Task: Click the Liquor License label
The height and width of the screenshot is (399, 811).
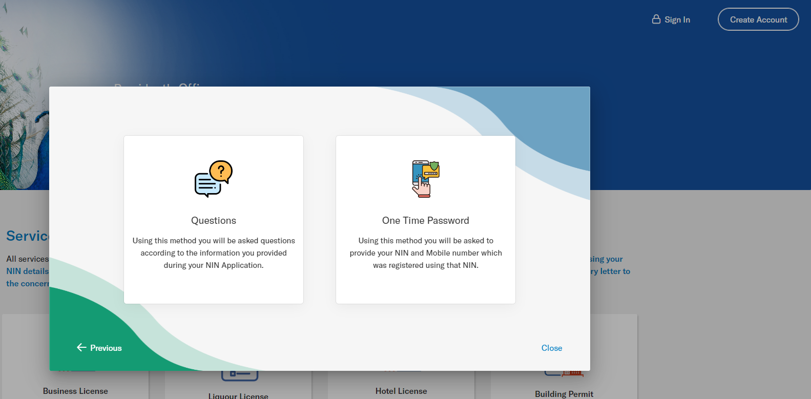Action: click(x=238, y=396)
